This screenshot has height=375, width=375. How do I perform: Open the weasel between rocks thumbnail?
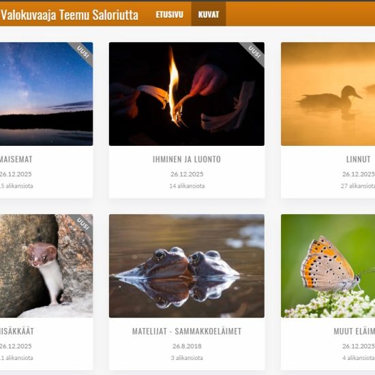click(x=46, y=266)
